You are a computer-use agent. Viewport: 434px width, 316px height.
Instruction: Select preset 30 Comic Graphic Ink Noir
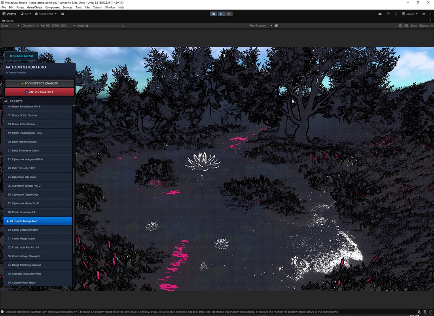click(38, 230)
